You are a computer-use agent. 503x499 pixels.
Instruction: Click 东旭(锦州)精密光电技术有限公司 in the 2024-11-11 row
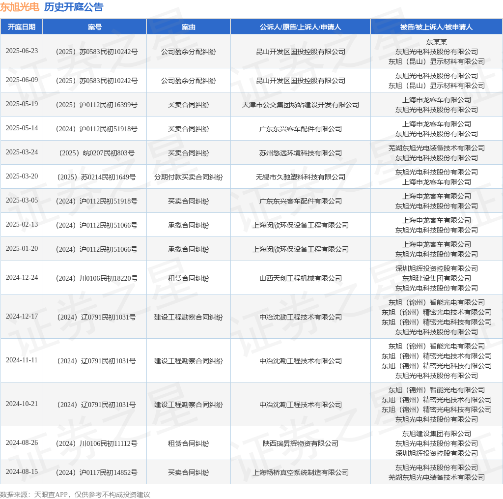pos(436,356)
